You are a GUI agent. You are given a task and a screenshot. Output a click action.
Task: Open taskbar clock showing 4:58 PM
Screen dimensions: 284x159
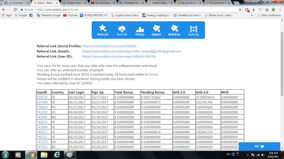273,155
